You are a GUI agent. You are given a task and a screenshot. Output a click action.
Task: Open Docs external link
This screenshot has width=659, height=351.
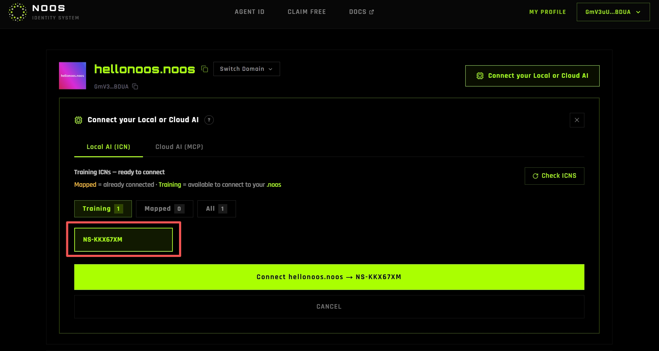point(361,12)
